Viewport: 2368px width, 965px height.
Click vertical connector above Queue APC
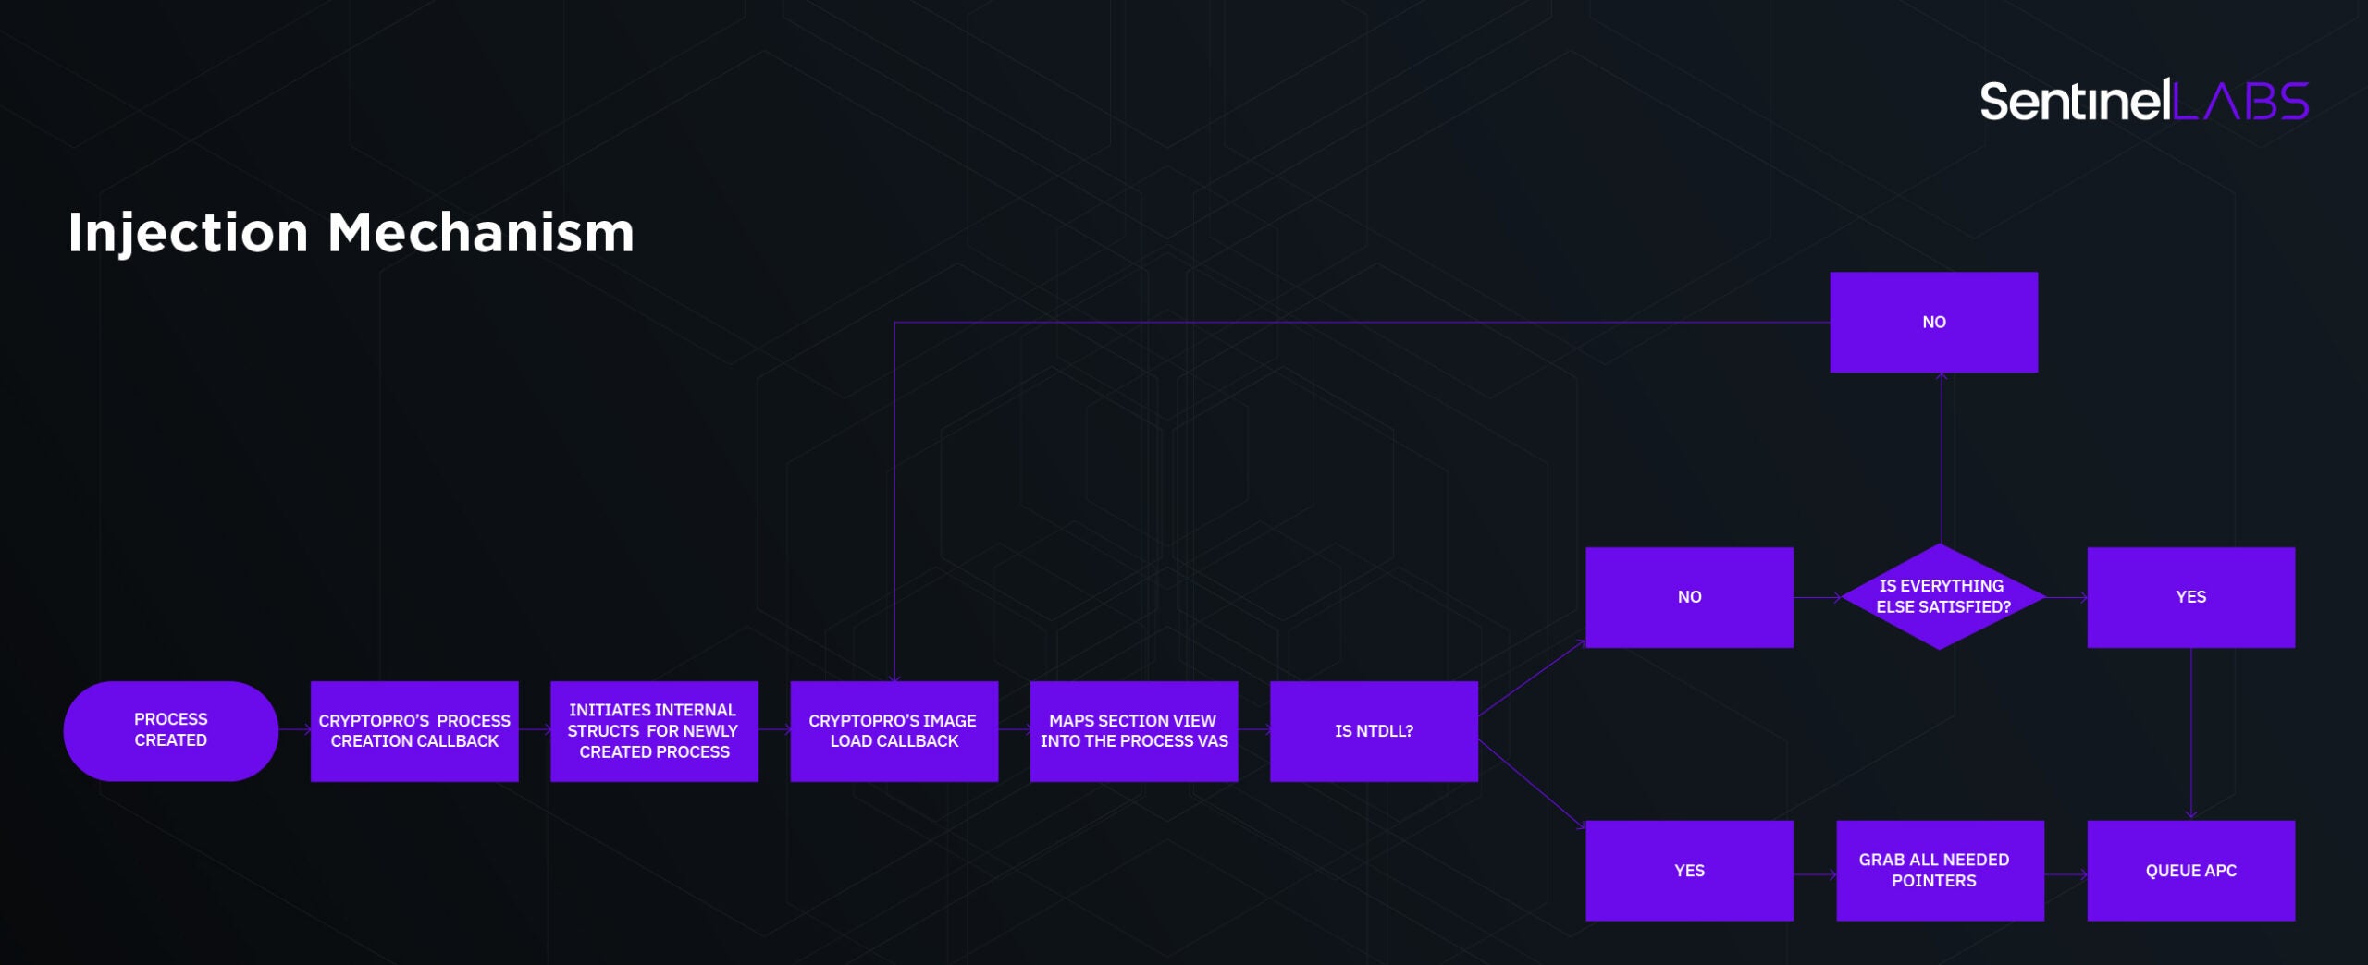click(x=2190, y=732)
